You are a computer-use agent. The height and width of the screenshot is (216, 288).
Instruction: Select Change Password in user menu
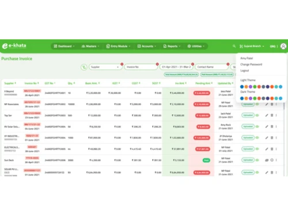point(251,65)
